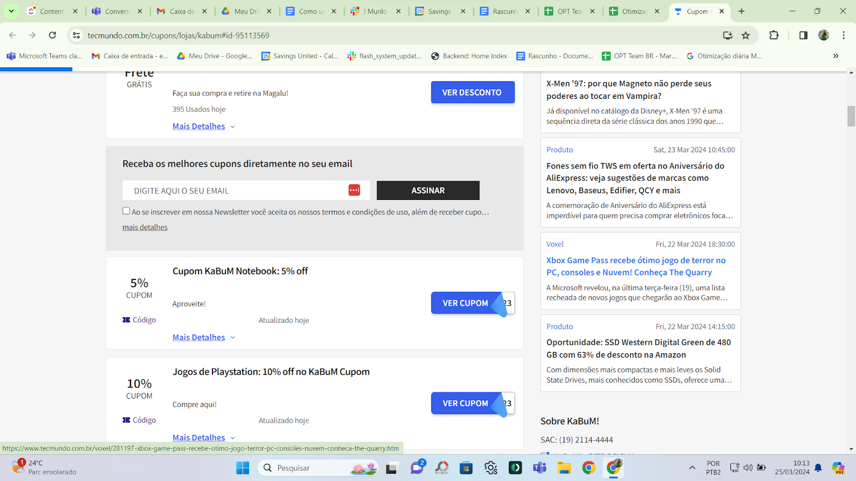Accept newsletter terms checkbox
856x481 pixels.
click(126, 211)
